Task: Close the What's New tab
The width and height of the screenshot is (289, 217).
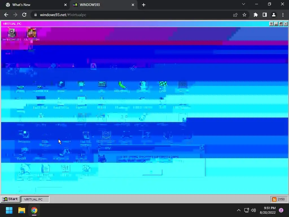Action: coord(65,5)
